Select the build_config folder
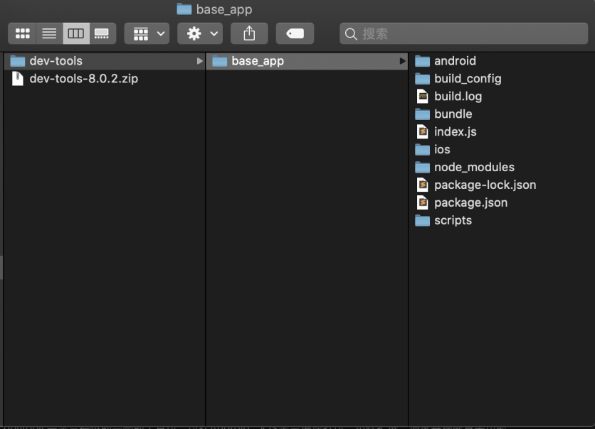 coord(468,79)
